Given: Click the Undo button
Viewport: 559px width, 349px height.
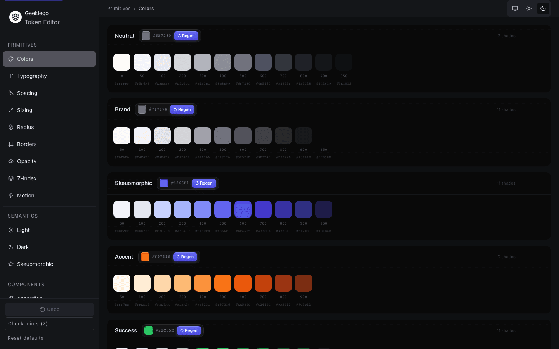Looking at the screenshot, I should click(49, 309).
